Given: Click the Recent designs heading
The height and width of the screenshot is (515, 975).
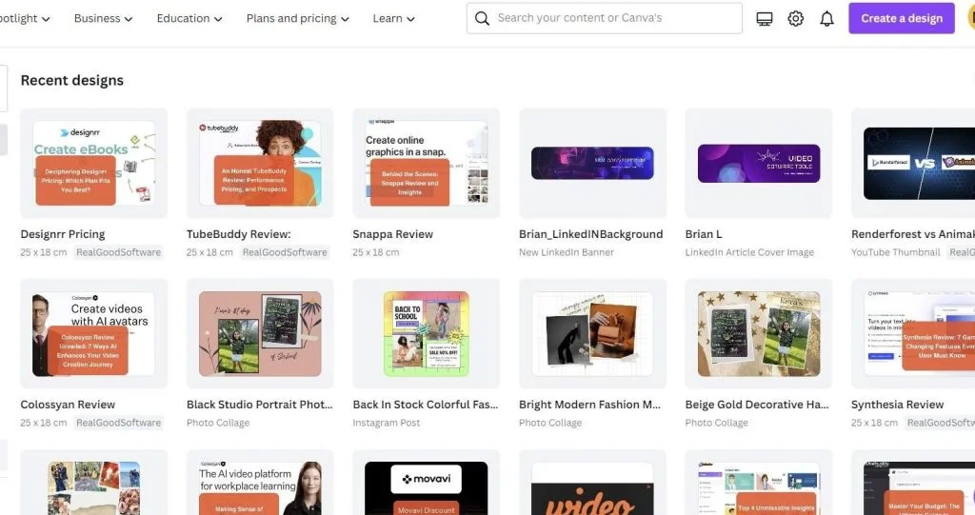Looking at the screenshot, I should (x=72, y=80).
